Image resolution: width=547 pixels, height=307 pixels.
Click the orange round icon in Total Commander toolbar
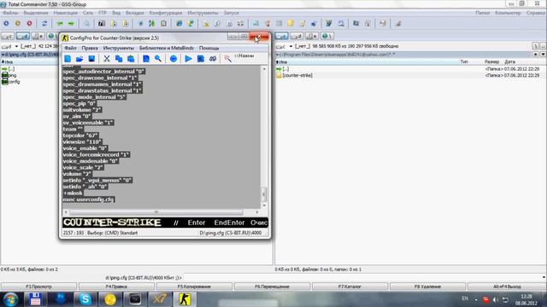(18, 24)
